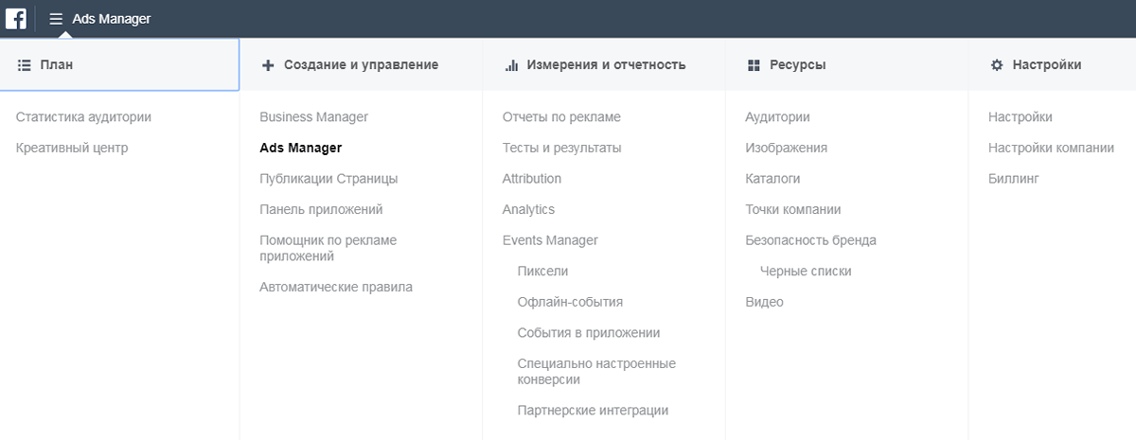Open Автоматические правила
Image resolution: width=1136 pixels, height=440 pixels.
click(x=336, y=287)
